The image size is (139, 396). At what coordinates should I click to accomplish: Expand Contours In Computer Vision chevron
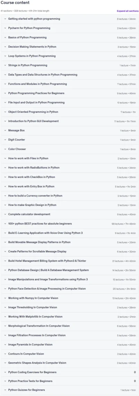pyautogui.click(x=5, y=354)
